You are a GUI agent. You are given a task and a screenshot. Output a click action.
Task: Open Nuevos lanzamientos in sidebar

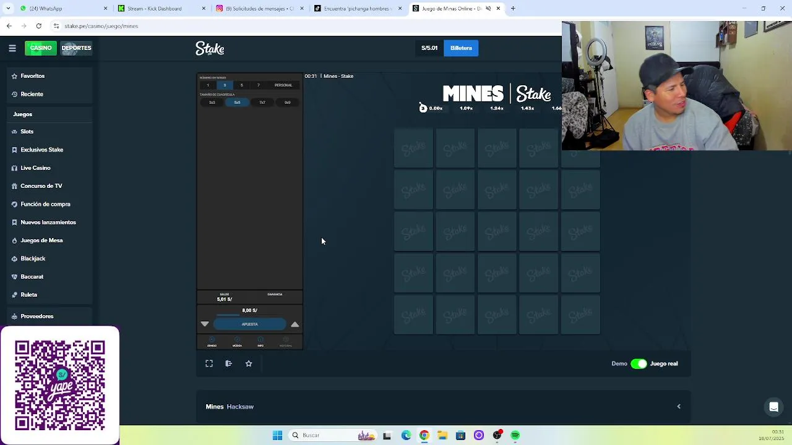coord(48,222)
